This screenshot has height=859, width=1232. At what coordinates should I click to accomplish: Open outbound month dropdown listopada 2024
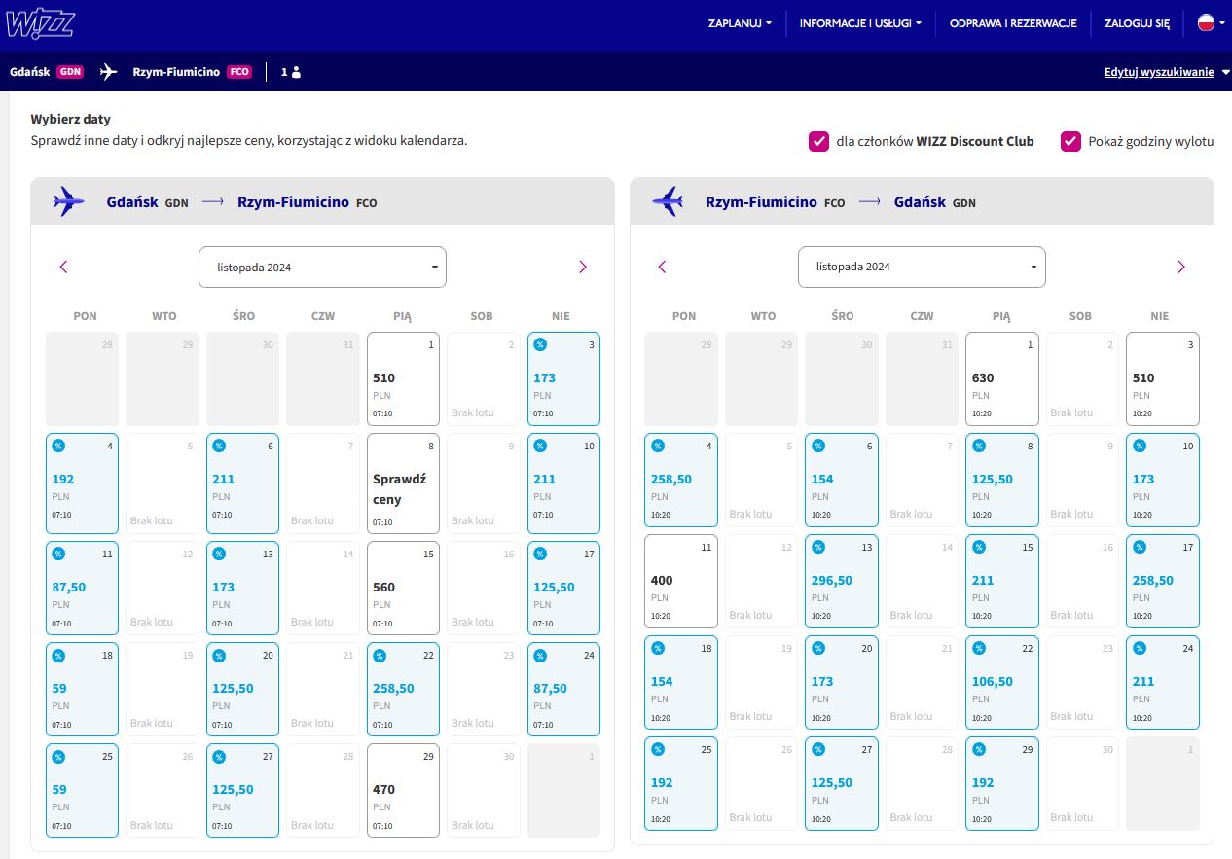click(x=322, y=267)
